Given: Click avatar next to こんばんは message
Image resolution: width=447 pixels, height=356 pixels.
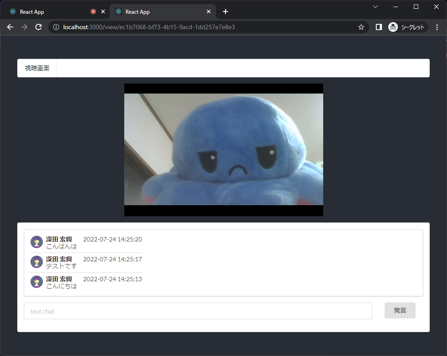Looking at the screenshot, I should point(37,242).
